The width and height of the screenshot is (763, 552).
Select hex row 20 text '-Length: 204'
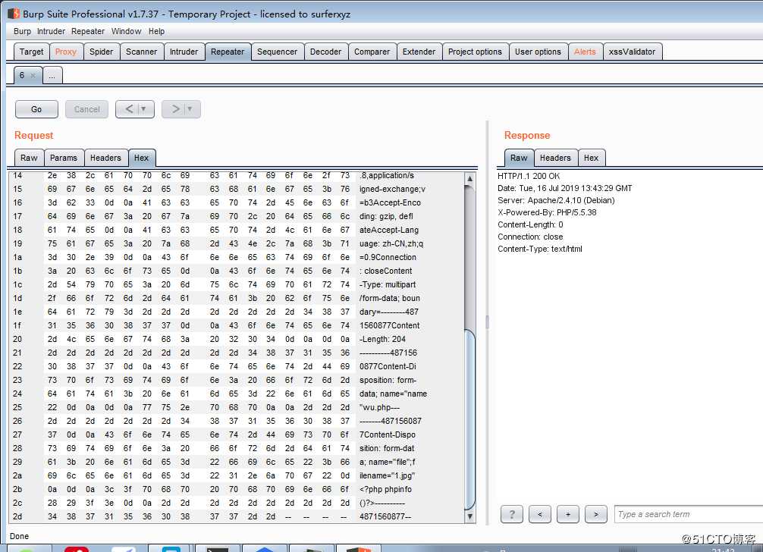382,340
